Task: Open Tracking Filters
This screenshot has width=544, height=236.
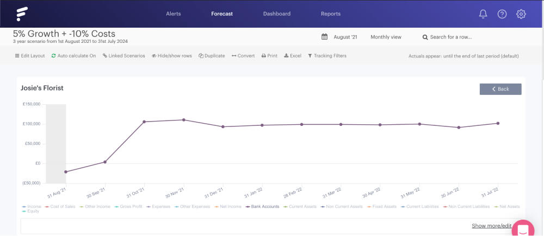Action: pos(327,56)
